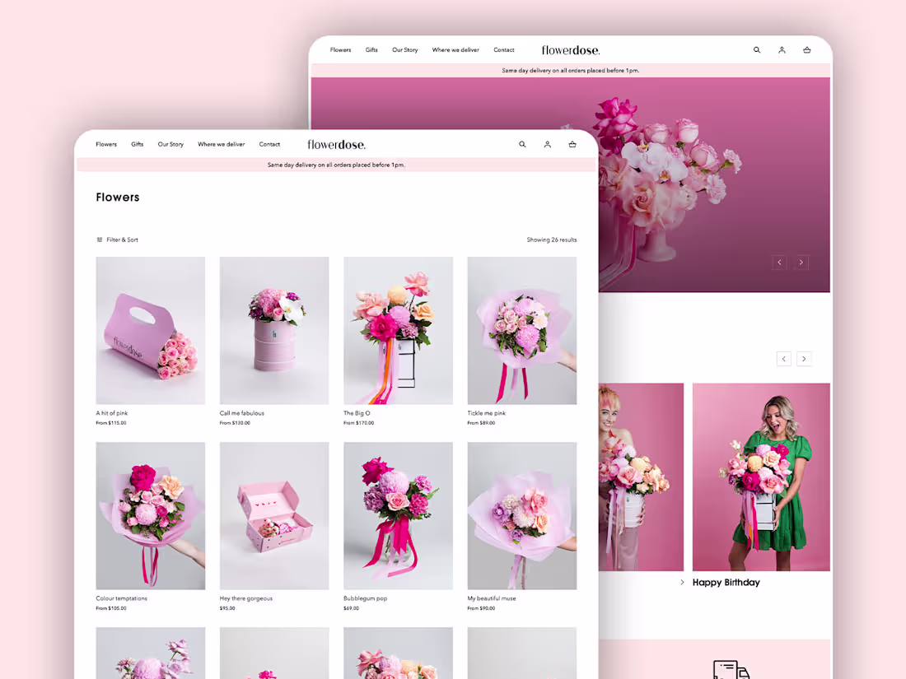Open Gifts menu in the front window

pos(137,144)
